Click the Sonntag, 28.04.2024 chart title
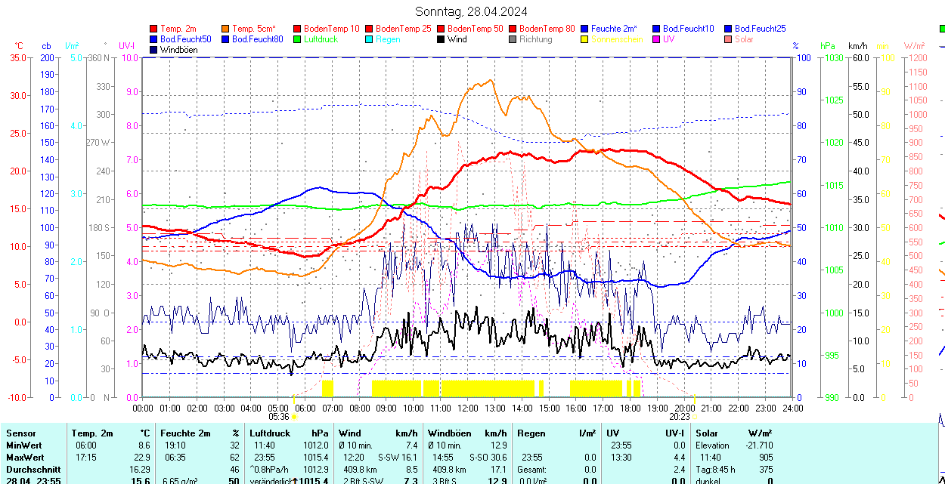This screenshot has width=945, height=484. tap(472, 11)
